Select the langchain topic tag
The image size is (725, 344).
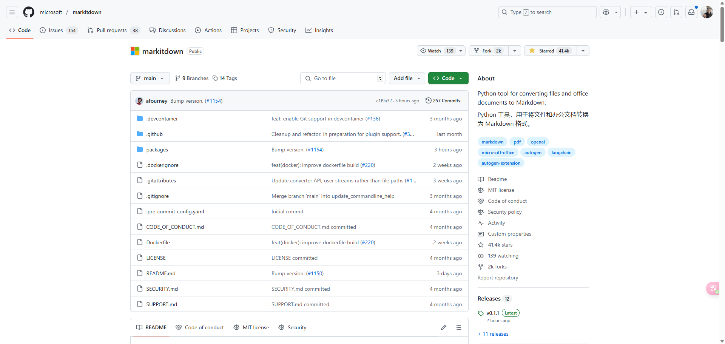pyautogui.click(x=561, y=153)
